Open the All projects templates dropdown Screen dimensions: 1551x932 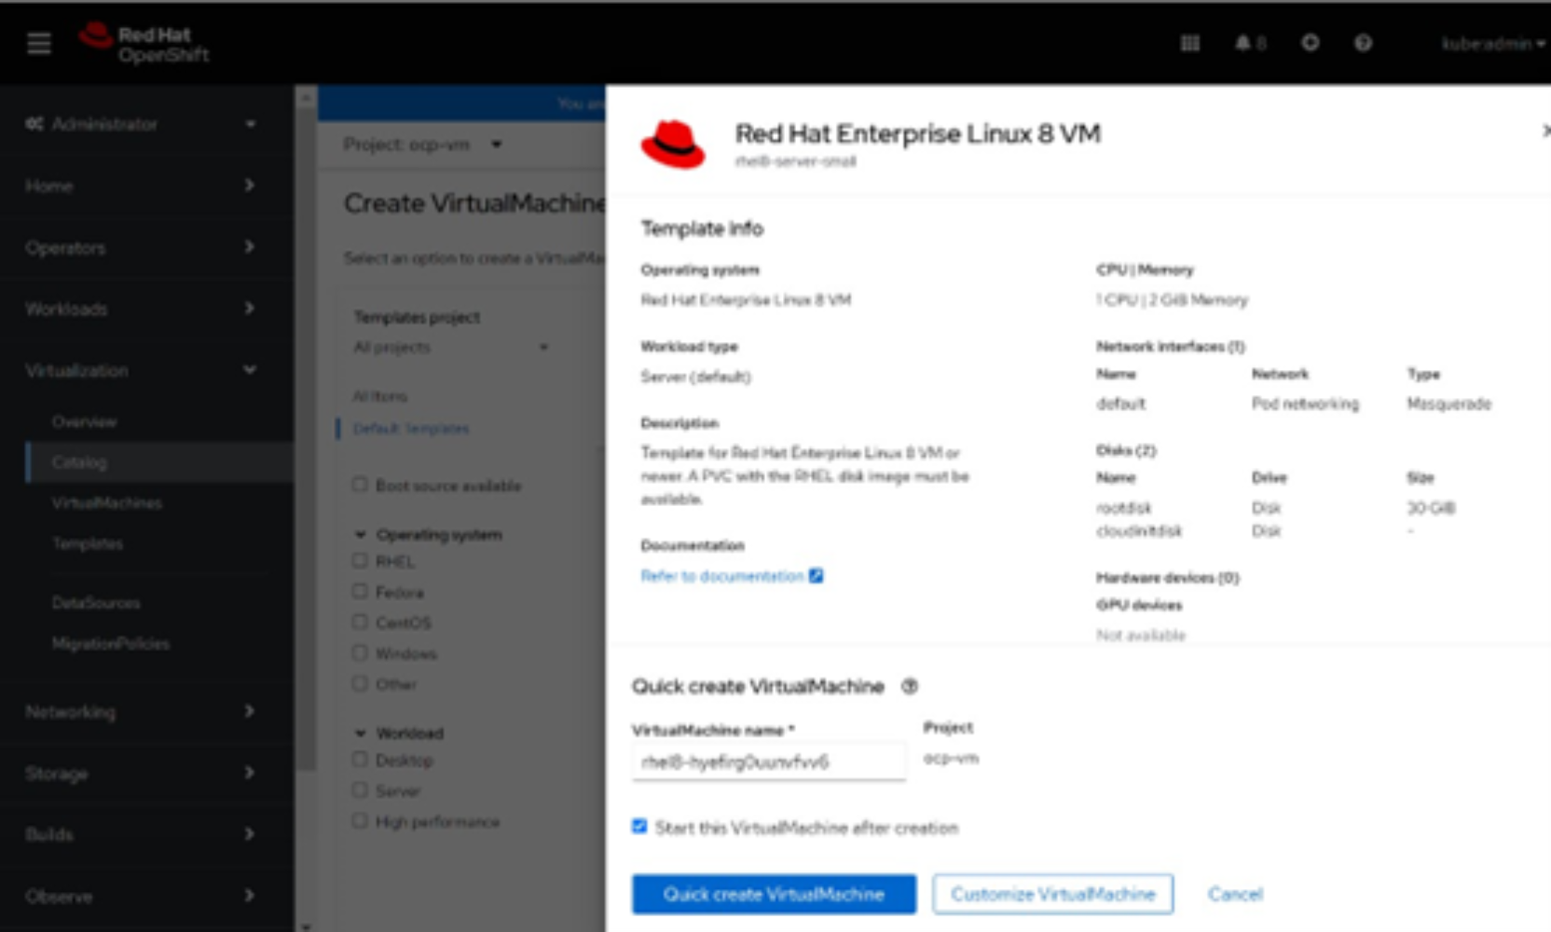click(451, 348)
